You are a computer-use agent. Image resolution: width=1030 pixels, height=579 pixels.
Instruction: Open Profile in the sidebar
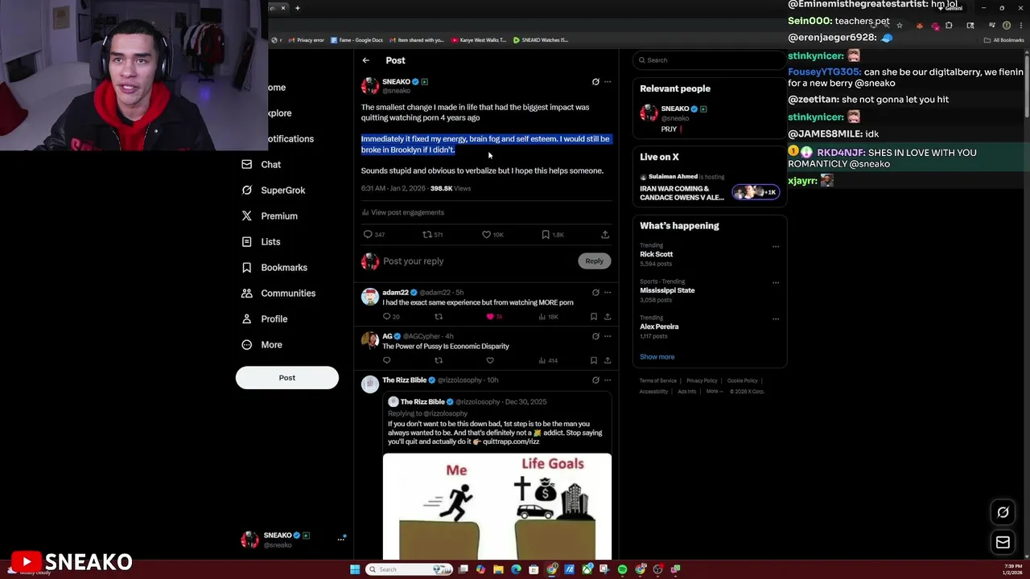[265, 318]
